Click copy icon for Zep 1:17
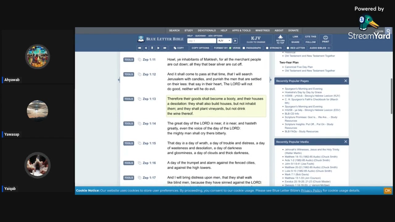The width and height of the screenshot is (395, 222). point(139,178)
